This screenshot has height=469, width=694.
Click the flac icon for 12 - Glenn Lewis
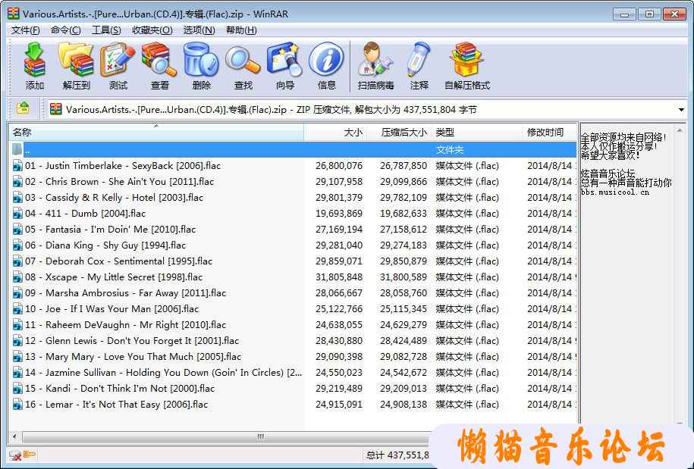[x=17, y=341]
